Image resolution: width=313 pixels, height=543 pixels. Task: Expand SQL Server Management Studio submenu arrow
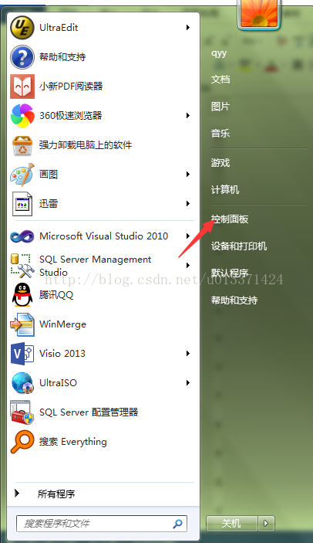[x=188, y=266]
